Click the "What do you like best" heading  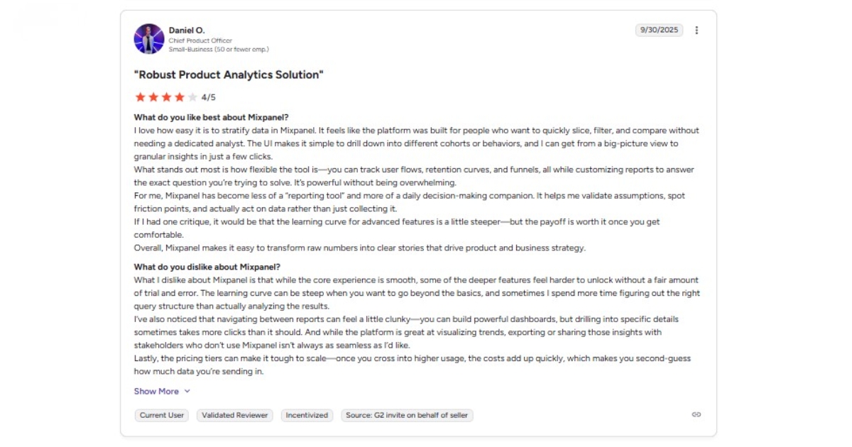(x=212, y=117)
